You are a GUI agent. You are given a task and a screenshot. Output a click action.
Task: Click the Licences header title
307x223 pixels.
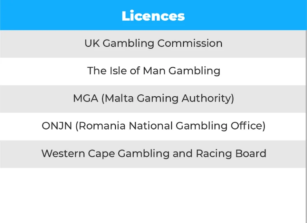[x=153, y=16]
